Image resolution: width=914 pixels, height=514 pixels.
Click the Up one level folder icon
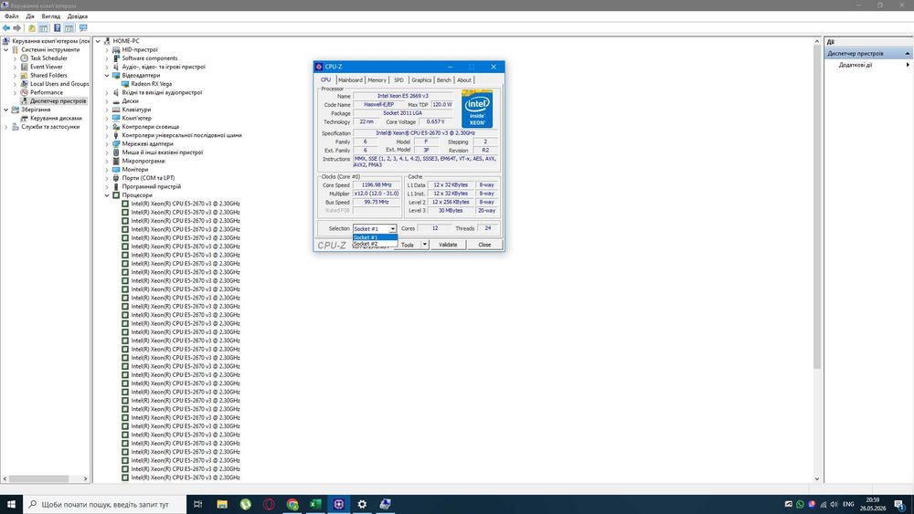tap(31, 28)
